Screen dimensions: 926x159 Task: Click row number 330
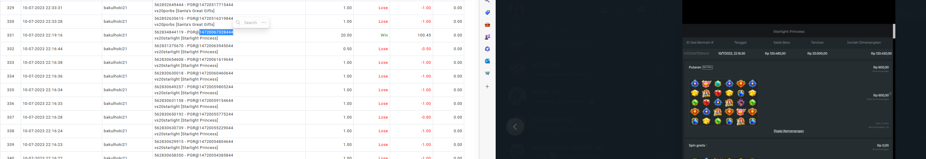coord(11,22)
